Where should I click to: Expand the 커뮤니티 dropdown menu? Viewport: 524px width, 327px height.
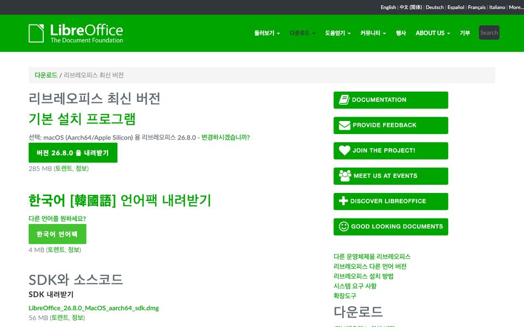pos(373,33)
